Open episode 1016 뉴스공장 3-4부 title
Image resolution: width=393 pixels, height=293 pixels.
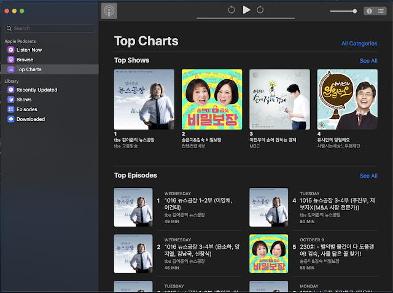pos(202,250)
